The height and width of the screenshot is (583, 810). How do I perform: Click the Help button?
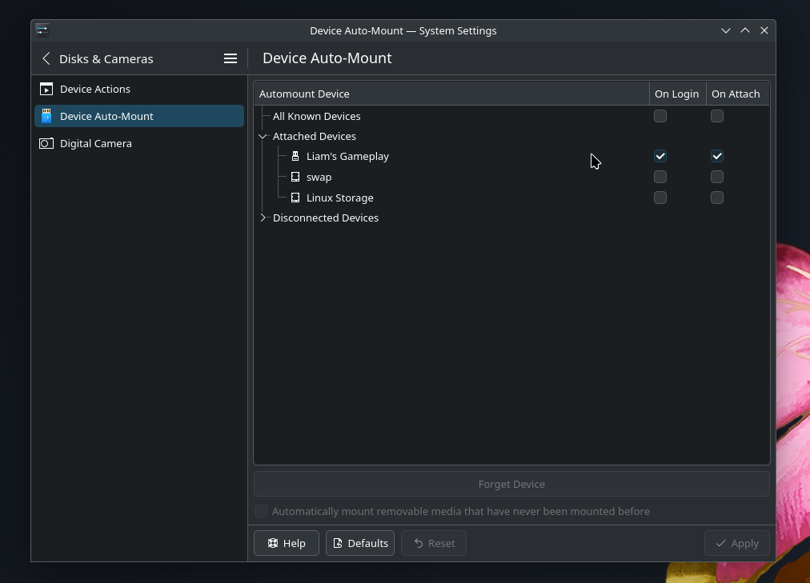tap(287, 543)
